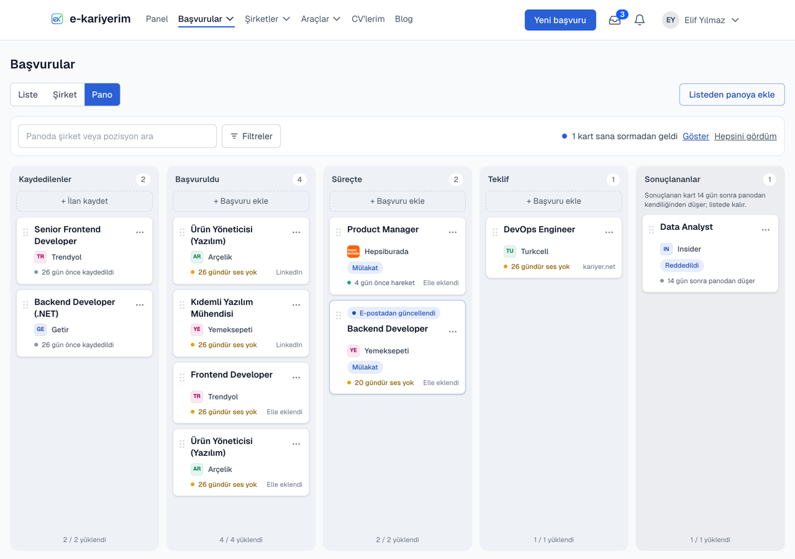Click the Hepsini gördüm link
The height and width of the screenshot is (559, 795).
[x=745, y=136]
